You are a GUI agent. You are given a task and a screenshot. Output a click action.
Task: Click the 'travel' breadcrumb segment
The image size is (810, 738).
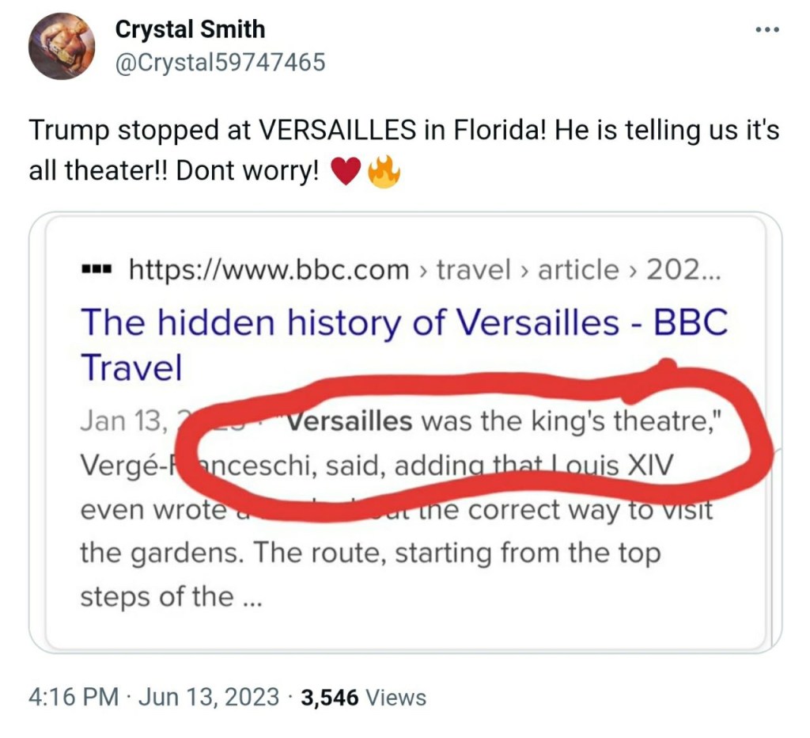[473, 269]
